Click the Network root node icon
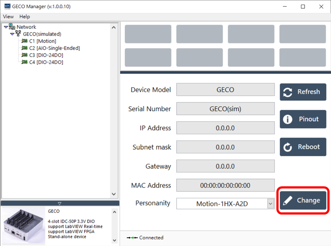 [12, 27]
